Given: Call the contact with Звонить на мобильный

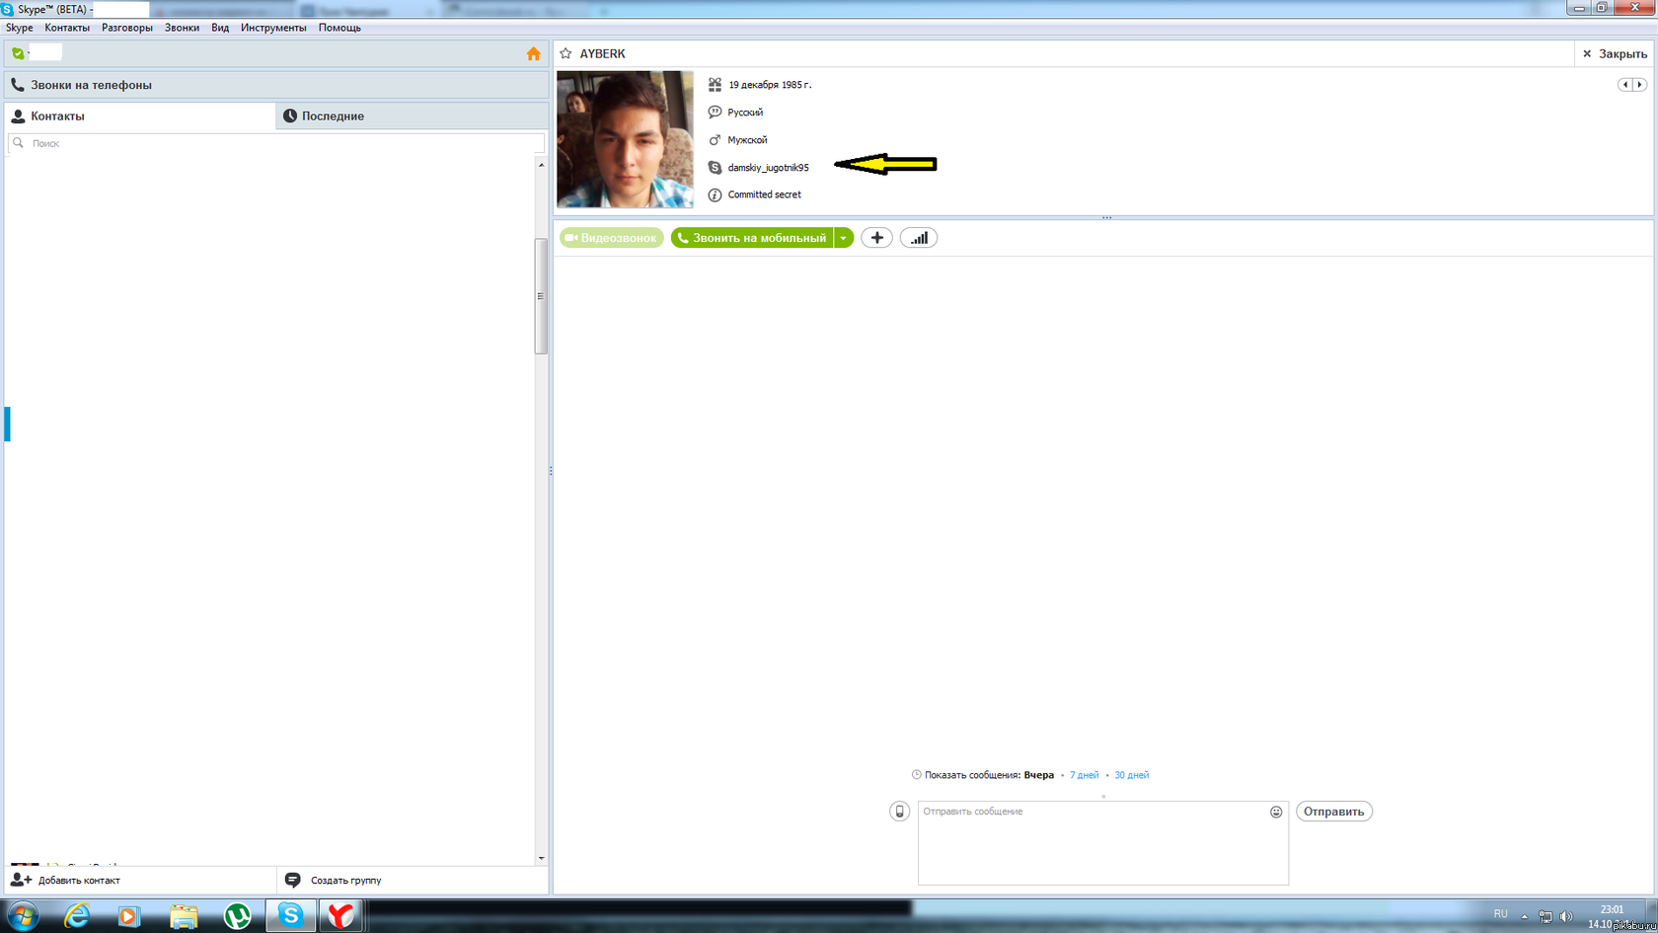Looking at the screenshot, I should pos(752,238).
